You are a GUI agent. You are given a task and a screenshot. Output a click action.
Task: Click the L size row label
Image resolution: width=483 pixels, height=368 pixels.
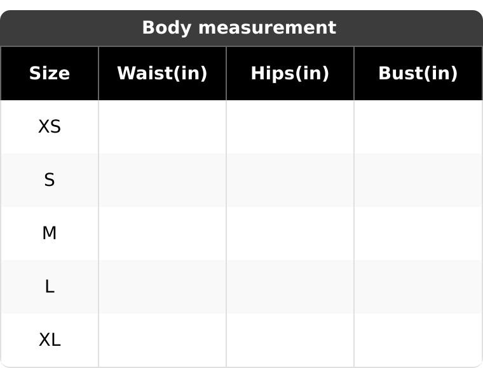[x=50, y=287]
